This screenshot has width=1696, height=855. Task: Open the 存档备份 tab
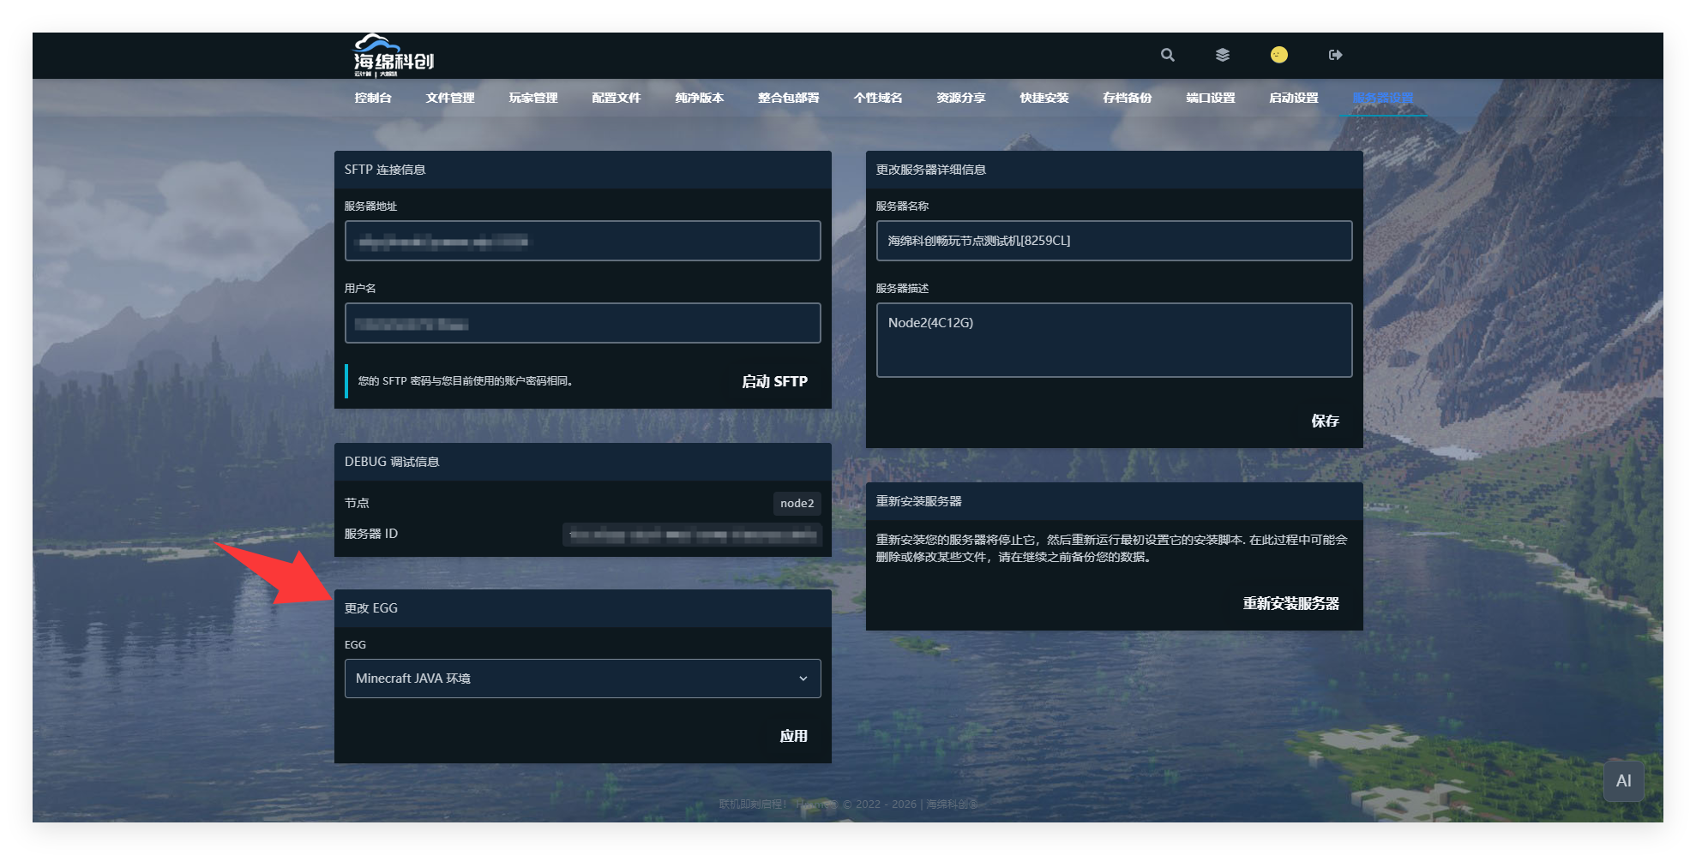[x=1127, y=98]
